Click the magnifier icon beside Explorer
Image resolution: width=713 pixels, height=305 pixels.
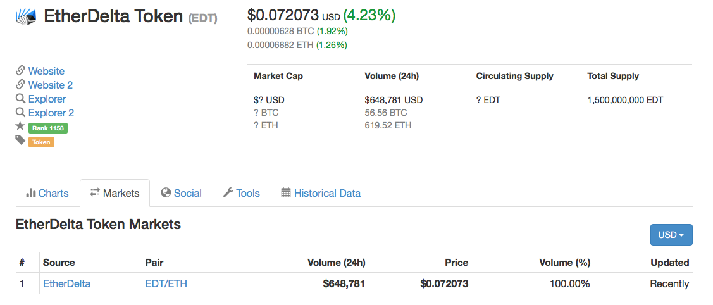tap(20, 99)
